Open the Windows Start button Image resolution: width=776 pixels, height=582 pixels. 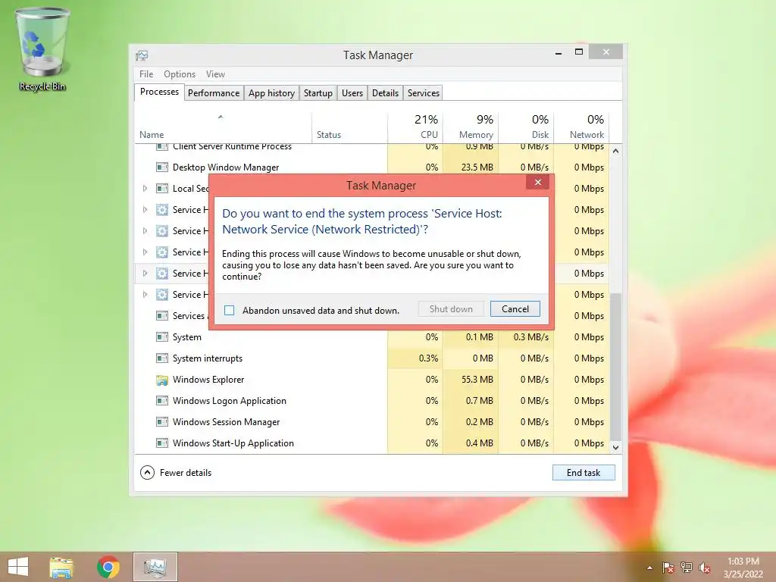tap(18, 567)
